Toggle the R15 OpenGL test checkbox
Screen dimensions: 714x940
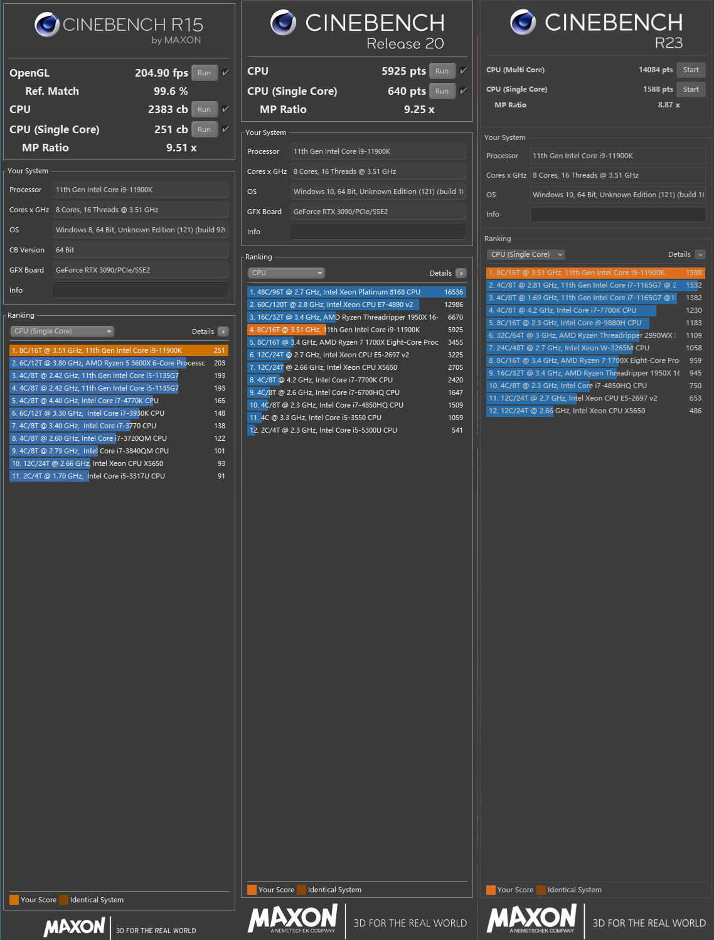pyautogui.click(x=225, y=73)
